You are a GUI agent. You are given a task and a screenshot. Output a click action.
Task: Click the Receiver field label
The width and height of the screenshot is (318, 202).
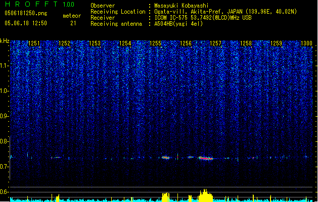[x=103, y=18]
